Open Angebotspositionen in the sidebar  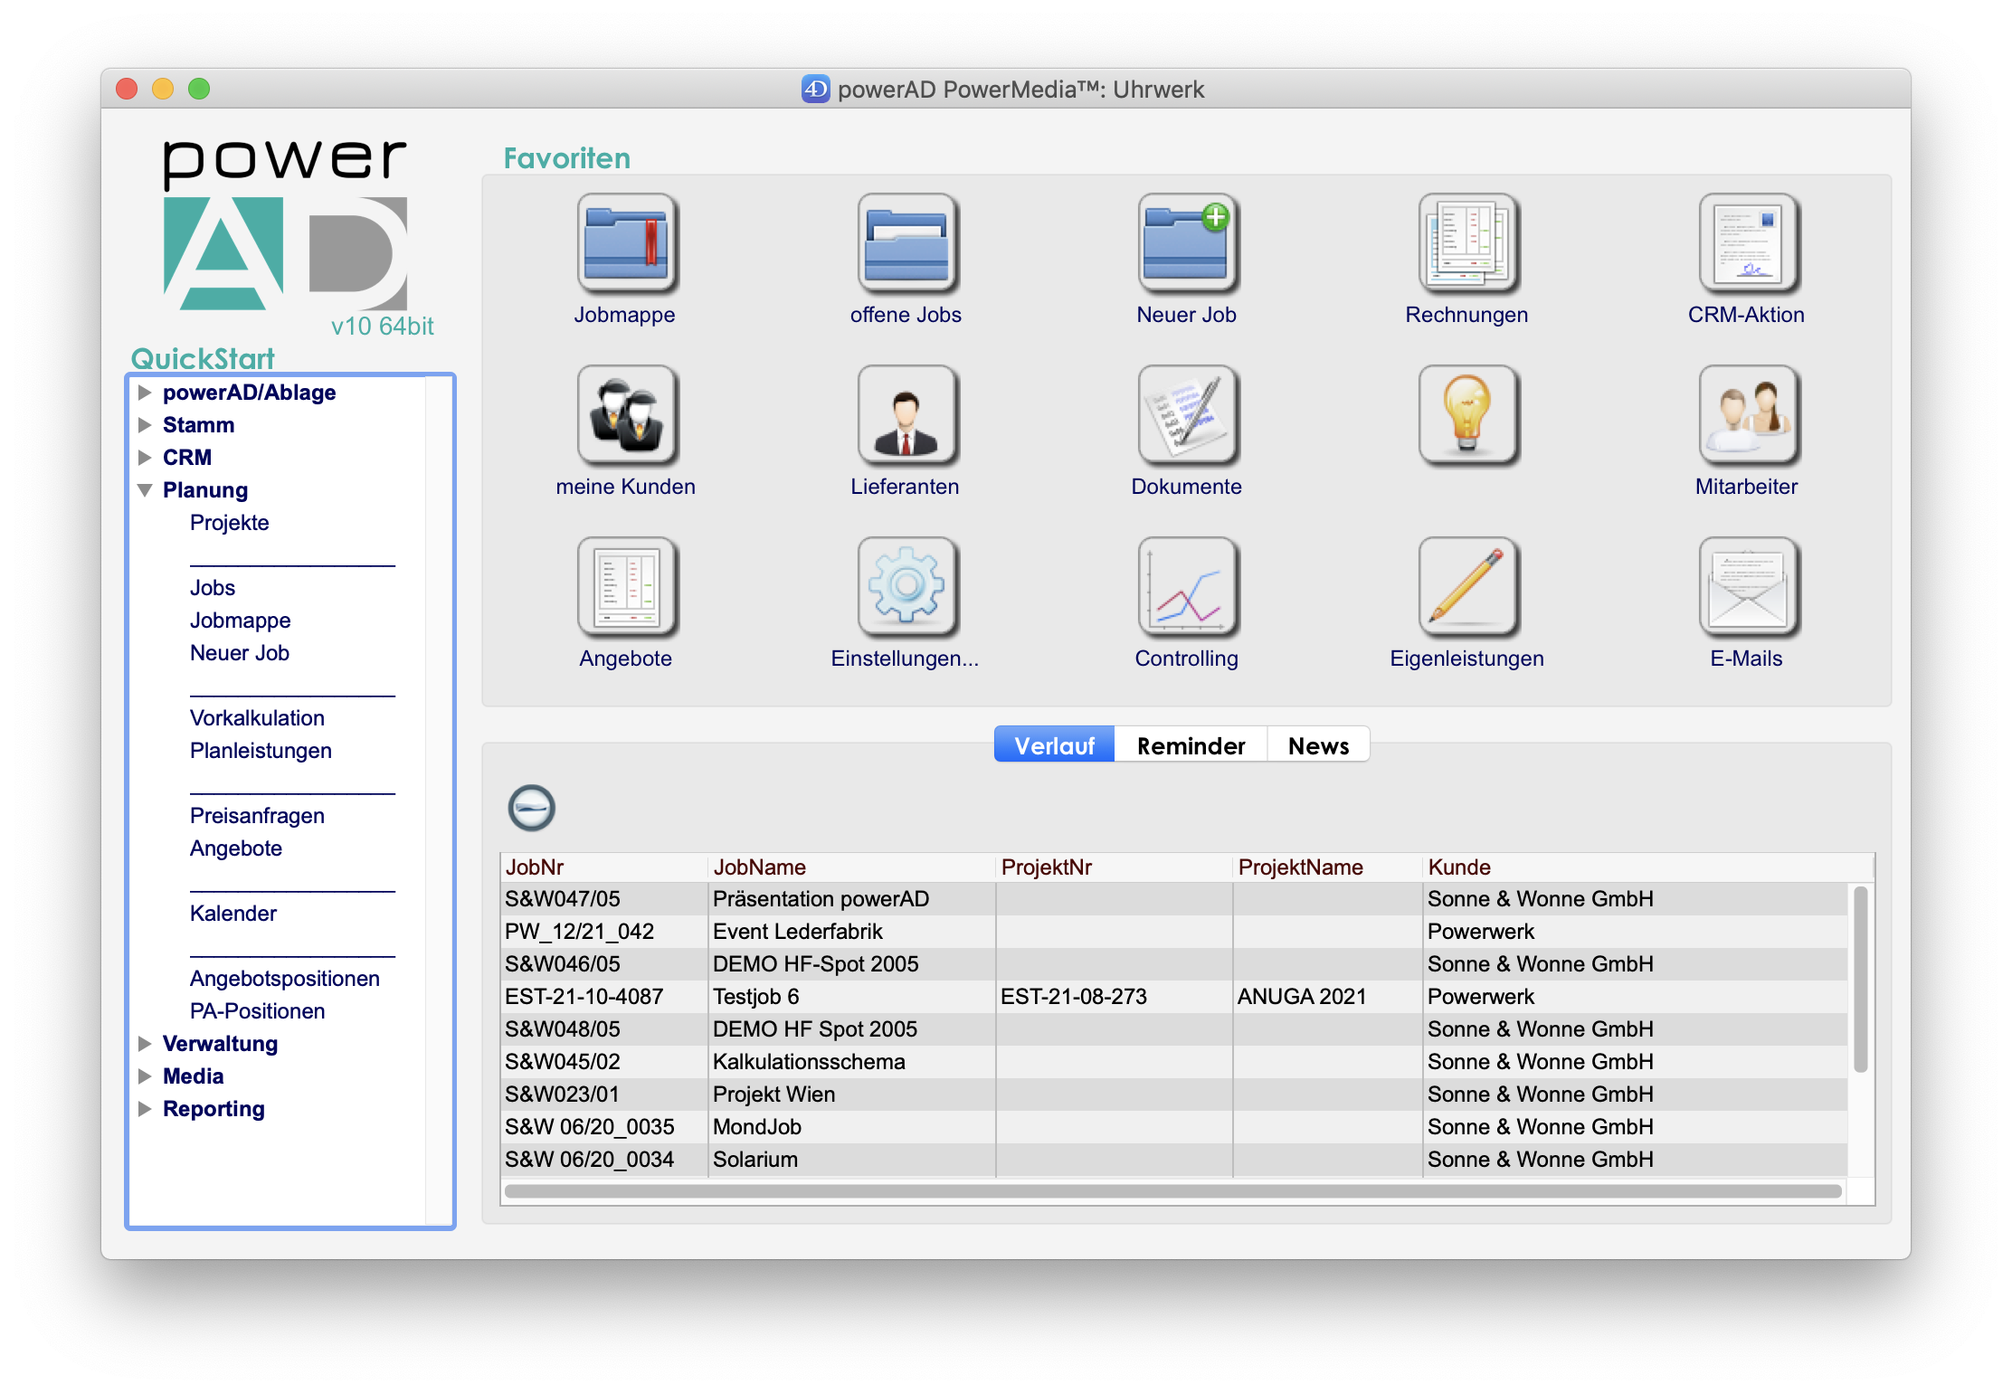point(284,979)
